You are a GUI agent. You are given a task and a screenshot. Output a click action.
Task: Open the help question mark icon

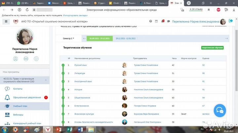tap(151, 21)
